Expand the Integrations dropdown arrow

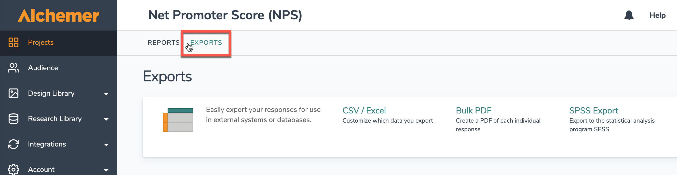point(106,144)
